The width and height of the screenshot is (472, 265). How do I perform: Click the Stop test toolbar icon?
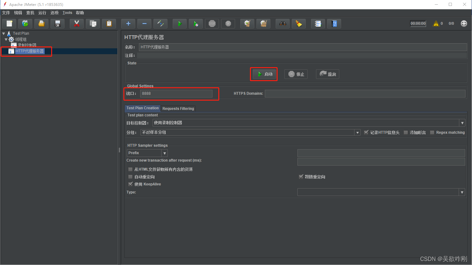(212, 24)
